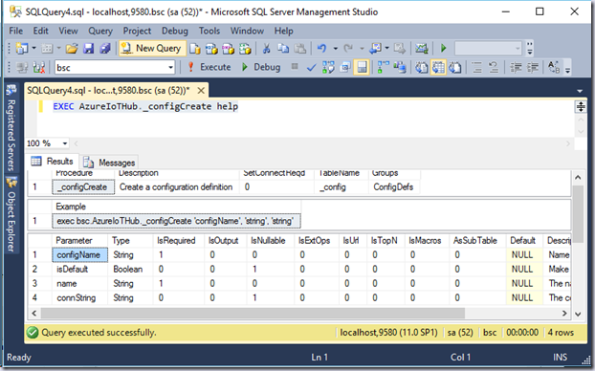The image size is (595, 371).
Task: Click Comment Out Selected Lines icon
Action: 477,68
